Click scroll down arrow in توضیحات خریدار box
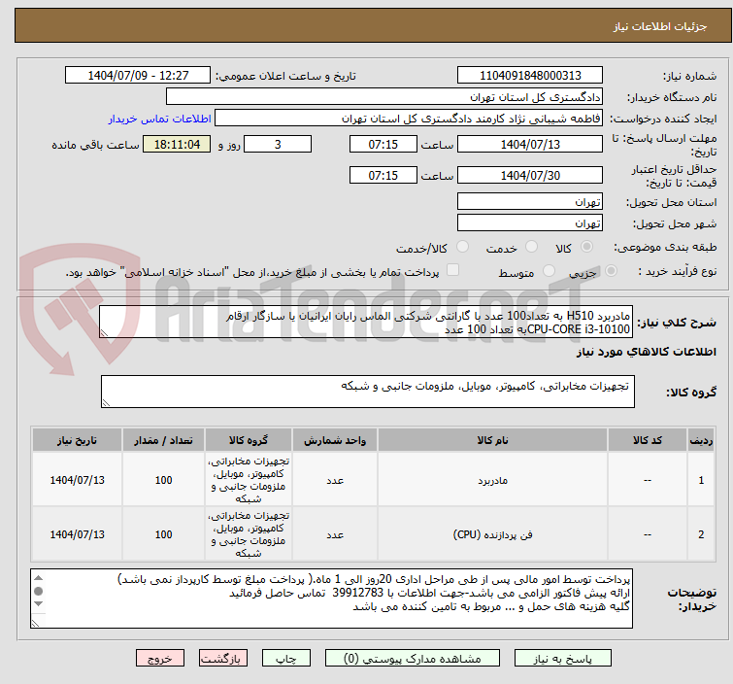The width and height of the screenshot is (733, 684). click(x=38, y=604)
